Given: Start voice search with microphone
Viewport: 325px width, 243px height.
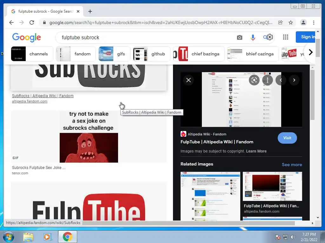Looking at the screenshot, I should coord(253,37).
